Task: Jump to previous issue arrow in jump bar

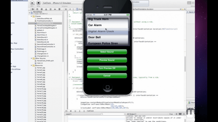Action: click(181, 9)
